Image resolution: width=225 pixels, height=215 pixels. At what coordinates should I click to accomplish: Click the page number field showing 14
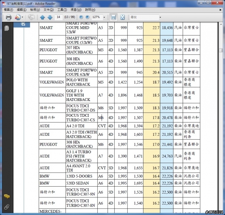[58, 17]
